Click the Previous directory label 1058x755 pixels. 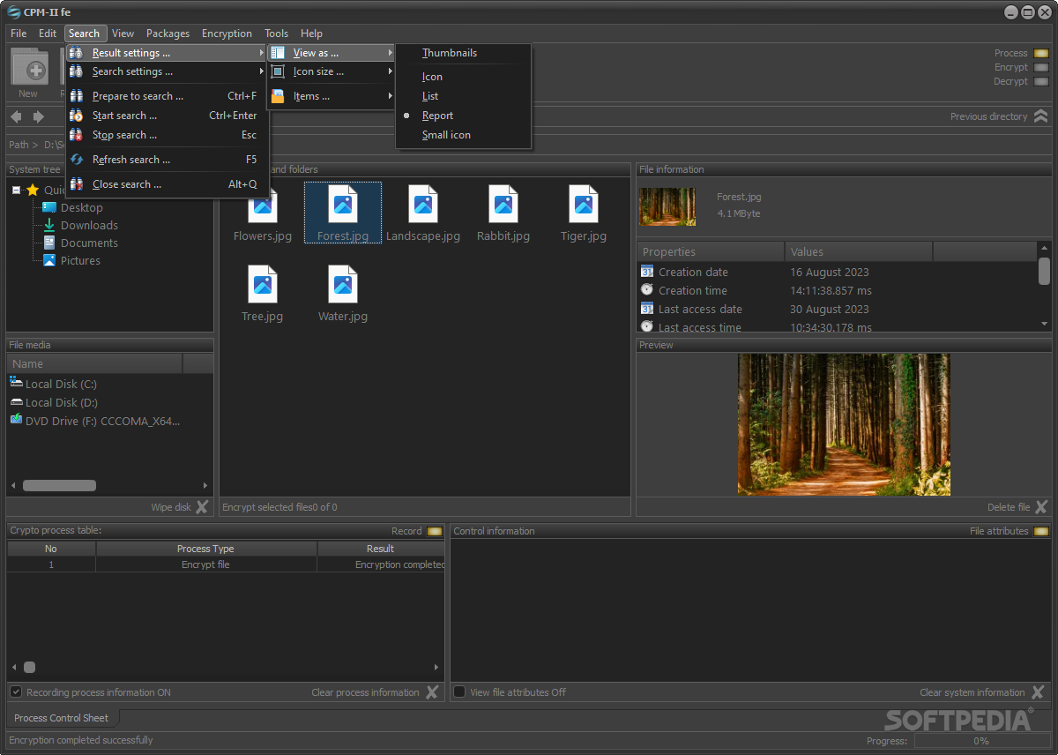pos(988,116)
